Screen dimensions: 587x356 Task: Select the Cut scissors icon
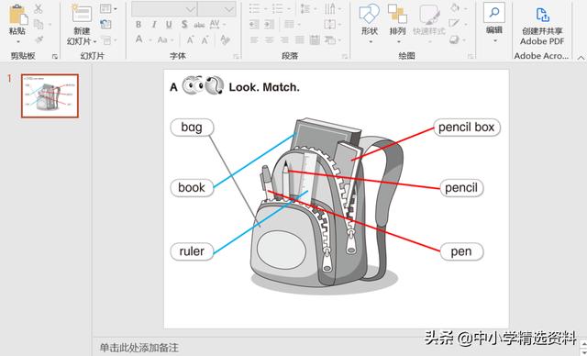click(x=39, y=9)
